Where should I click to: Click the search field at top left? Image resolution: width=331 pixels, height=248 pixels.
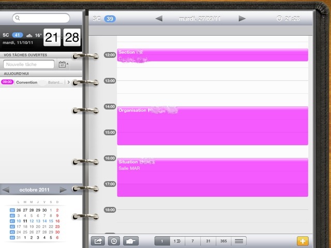[x=41, y=18]
